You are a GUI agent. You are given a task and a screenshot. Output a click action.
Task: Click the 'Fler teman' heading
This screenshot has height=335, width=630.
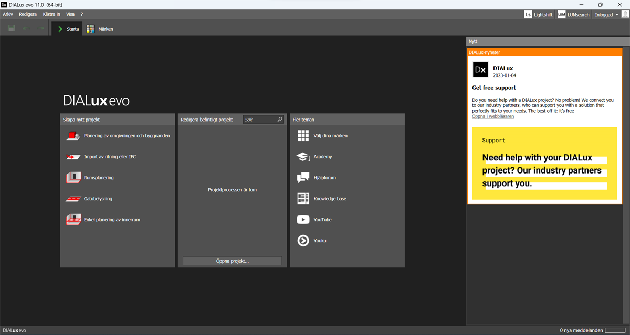point(303,120)
